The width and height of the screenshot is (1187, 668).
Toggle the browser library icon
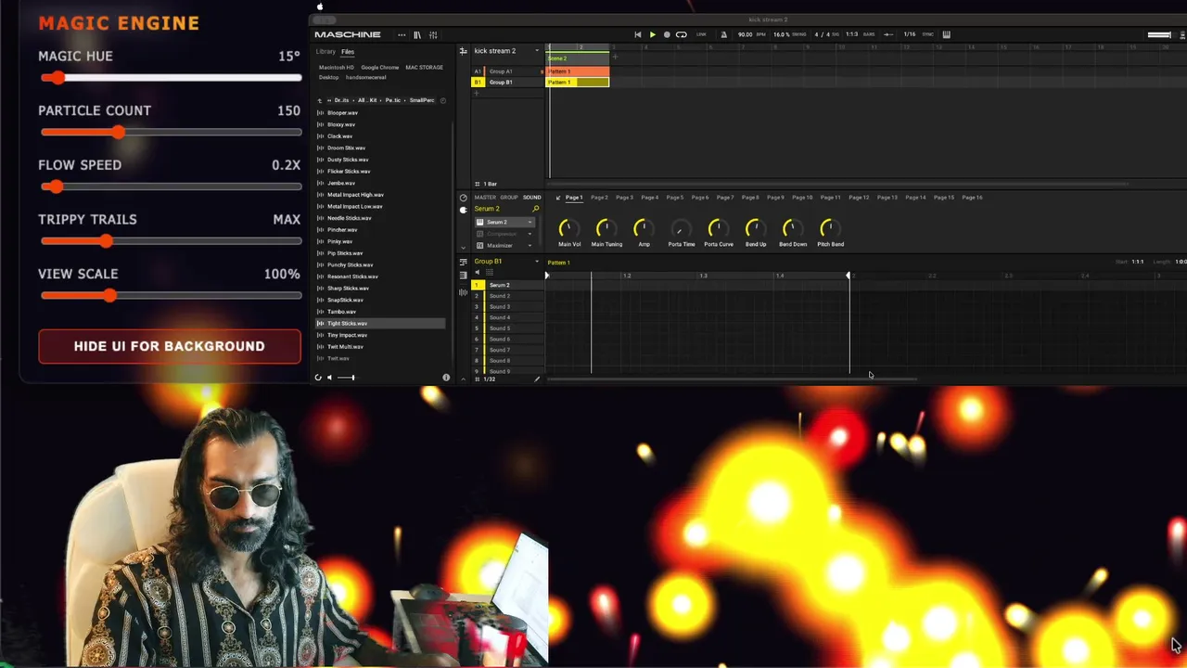pyautogui.click(x=417, y=34)
